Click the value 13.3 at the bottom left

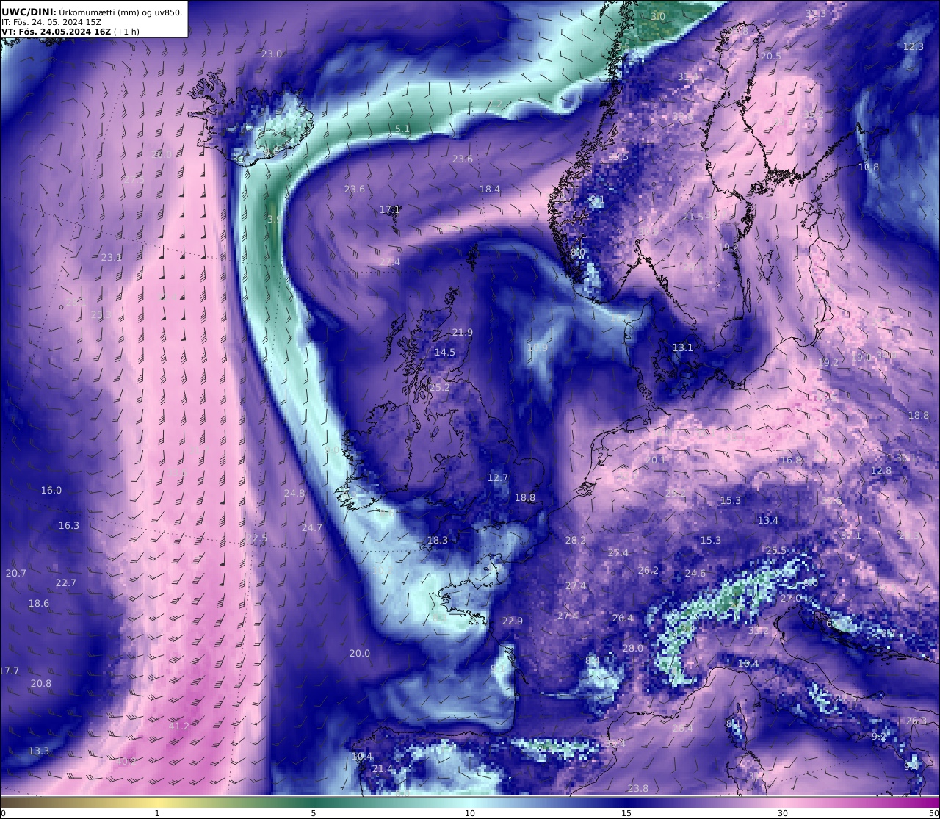pyautogui.click(x=39, y=751)
